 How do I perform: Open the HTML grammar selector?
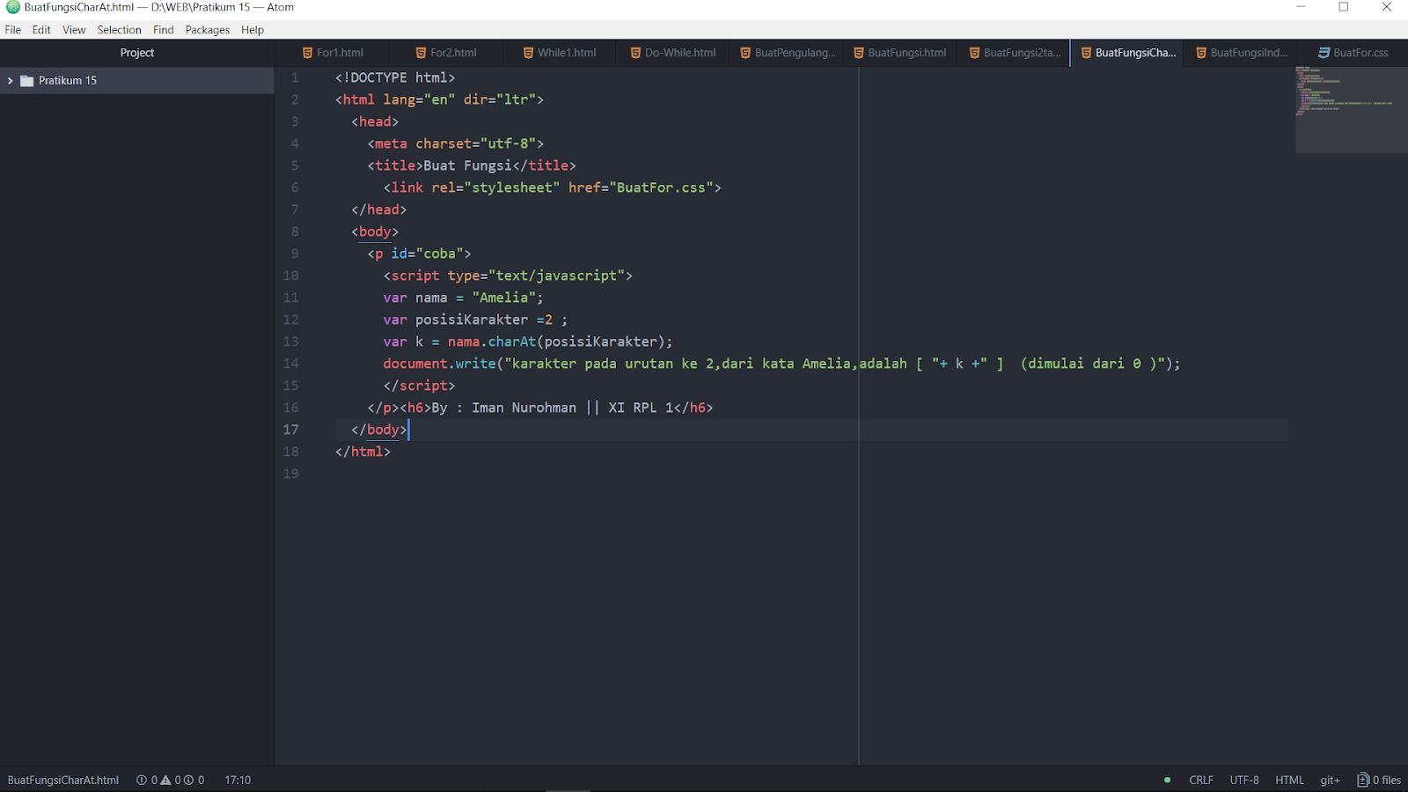pos(1289,780)
